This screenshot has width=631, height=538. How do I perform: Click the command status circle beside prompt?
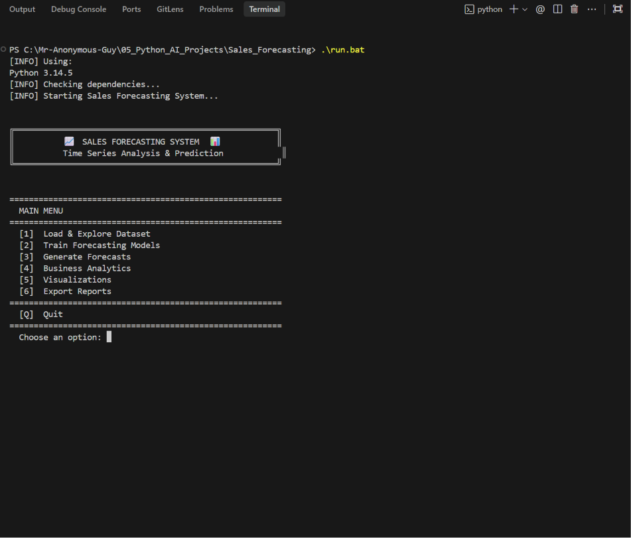click(x=3, y=49)
